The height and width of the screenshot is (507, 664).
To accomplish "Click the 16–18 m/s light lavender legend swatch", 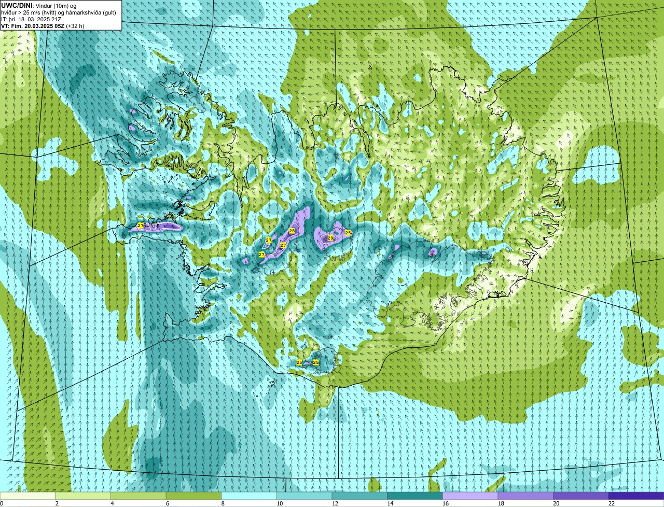I will point(471,496).
